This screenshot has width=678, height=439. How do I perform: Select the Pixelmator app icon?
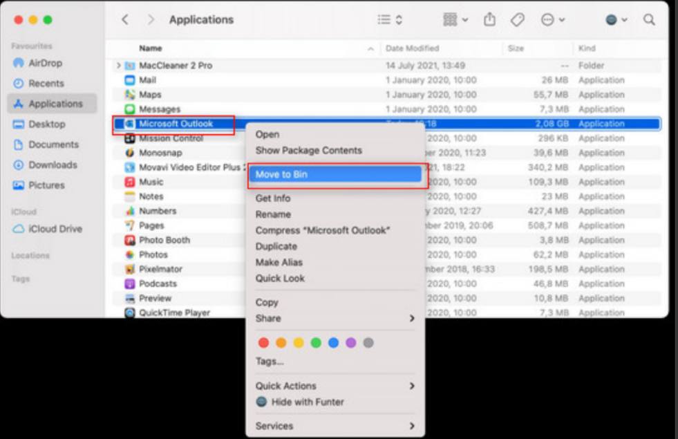[130, 270]
